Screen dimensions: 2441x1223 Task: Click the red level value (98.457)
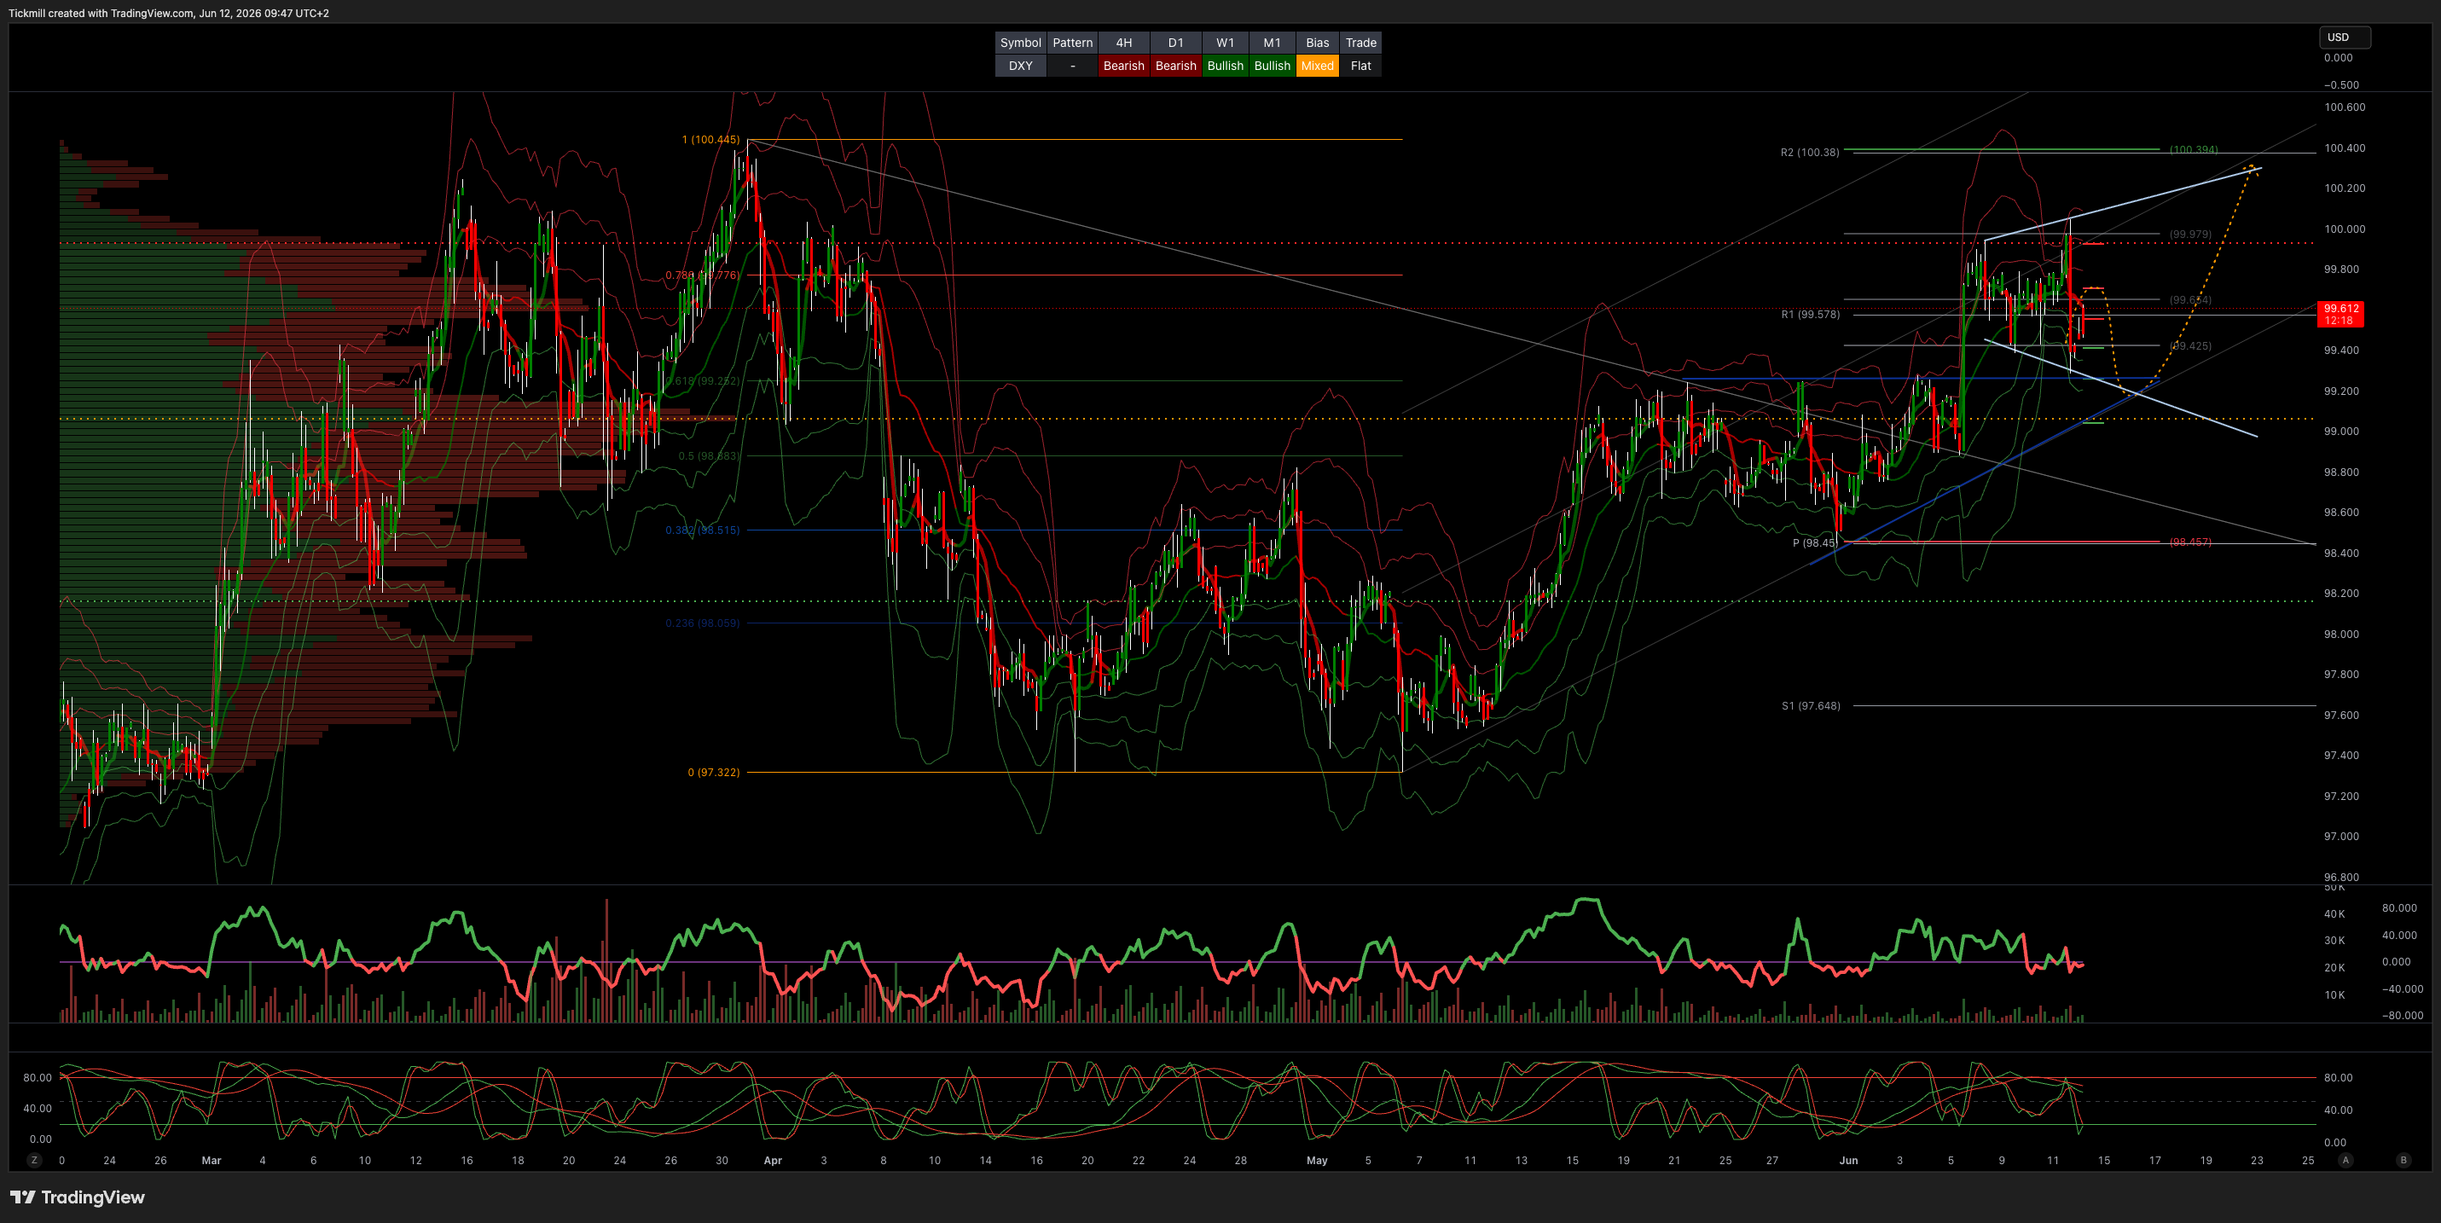(2190, 542)
